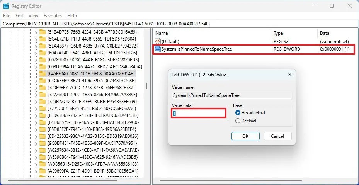Image resolution: width=359 pixels, height=185 pixels.
Task: Click folder icon of {AE9899FA-E21F-4D91-BD1F-59BC10E56CA1}
Action: [x=43, y=171]
